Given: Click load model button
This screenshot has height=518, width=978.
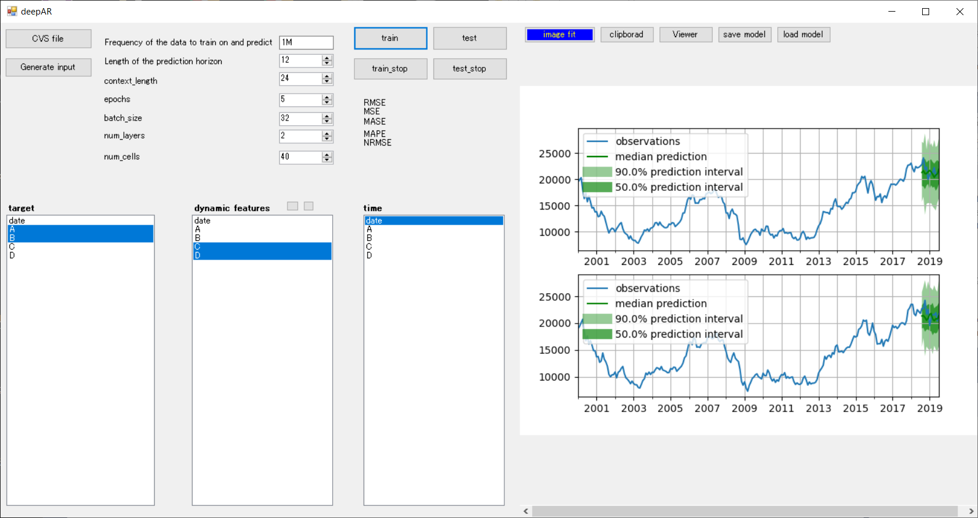Looking at the screenshot, I should pos(803,34).
